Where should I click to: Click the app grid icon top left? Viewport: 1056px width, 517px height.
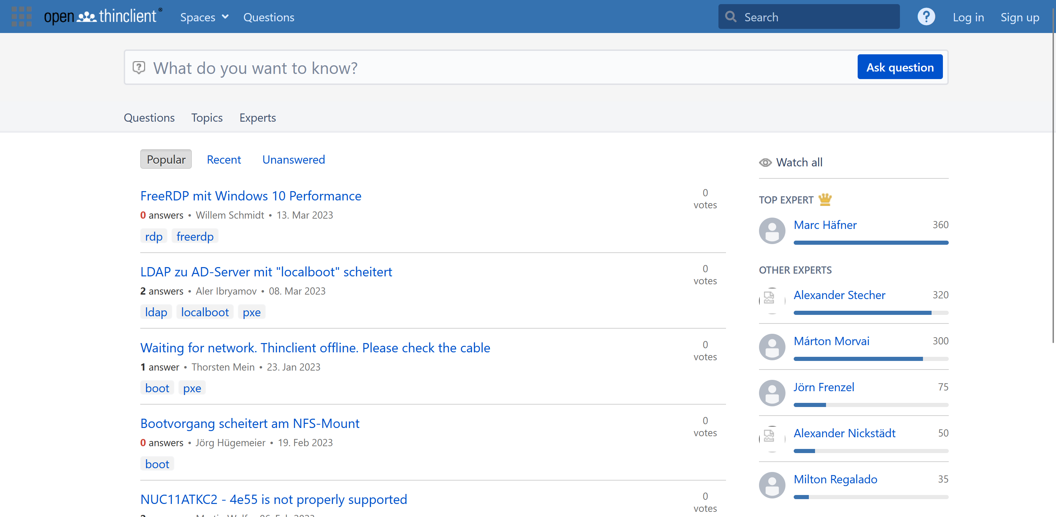pos(21,16)
